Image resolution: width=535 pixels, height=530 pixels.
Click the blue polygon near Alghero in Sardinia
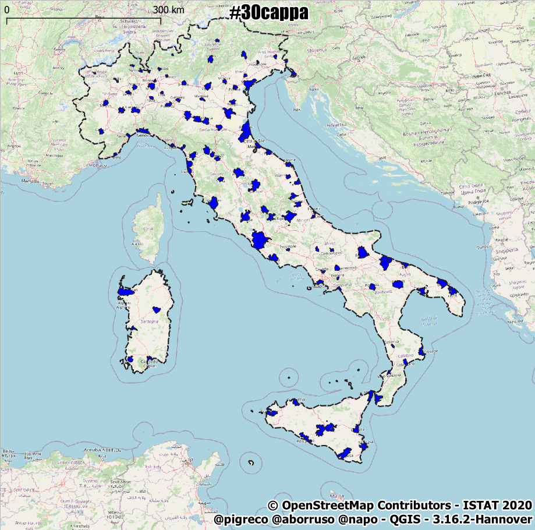(125, 292)
